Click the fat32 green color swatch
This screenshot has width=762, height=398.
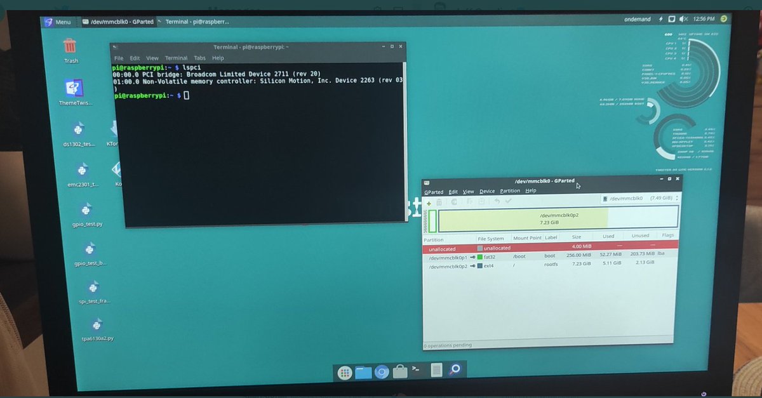(480, 257)
